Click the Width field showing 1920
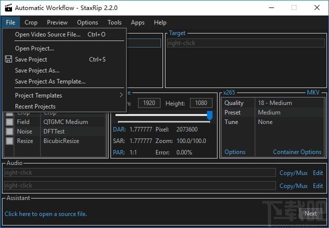 149,103
